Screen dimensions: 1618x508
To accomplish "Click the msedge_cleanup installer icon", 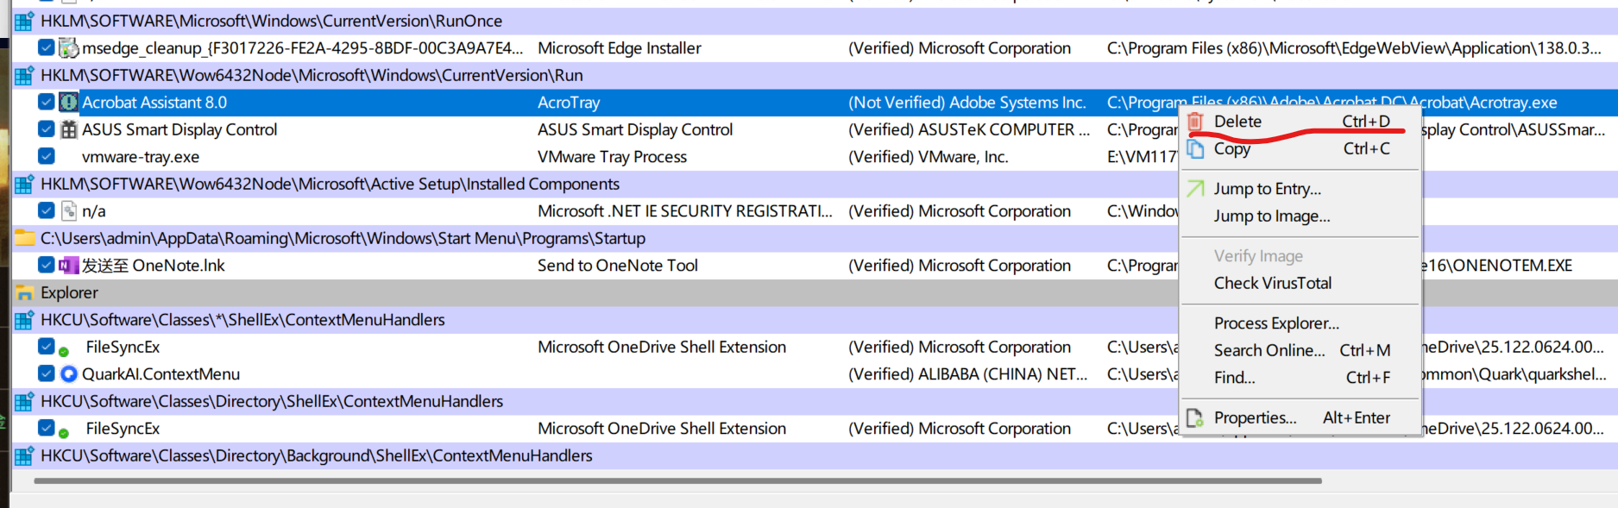I will pos(68,48).
